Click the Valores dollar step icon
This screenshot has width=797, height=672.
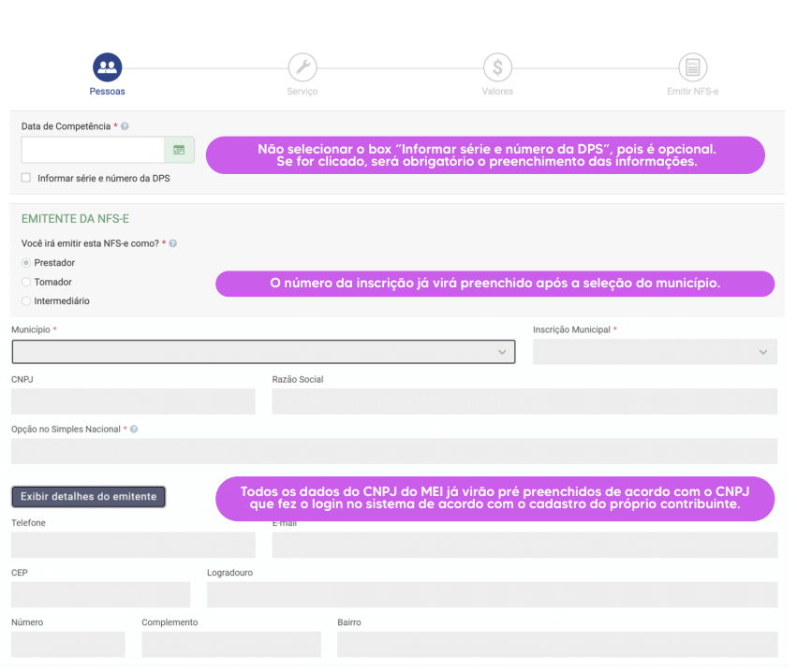497,67
